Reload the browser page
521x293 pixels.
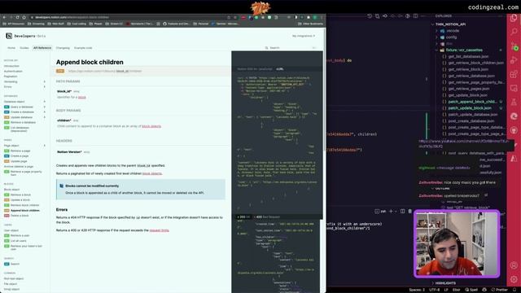[17, 17]
